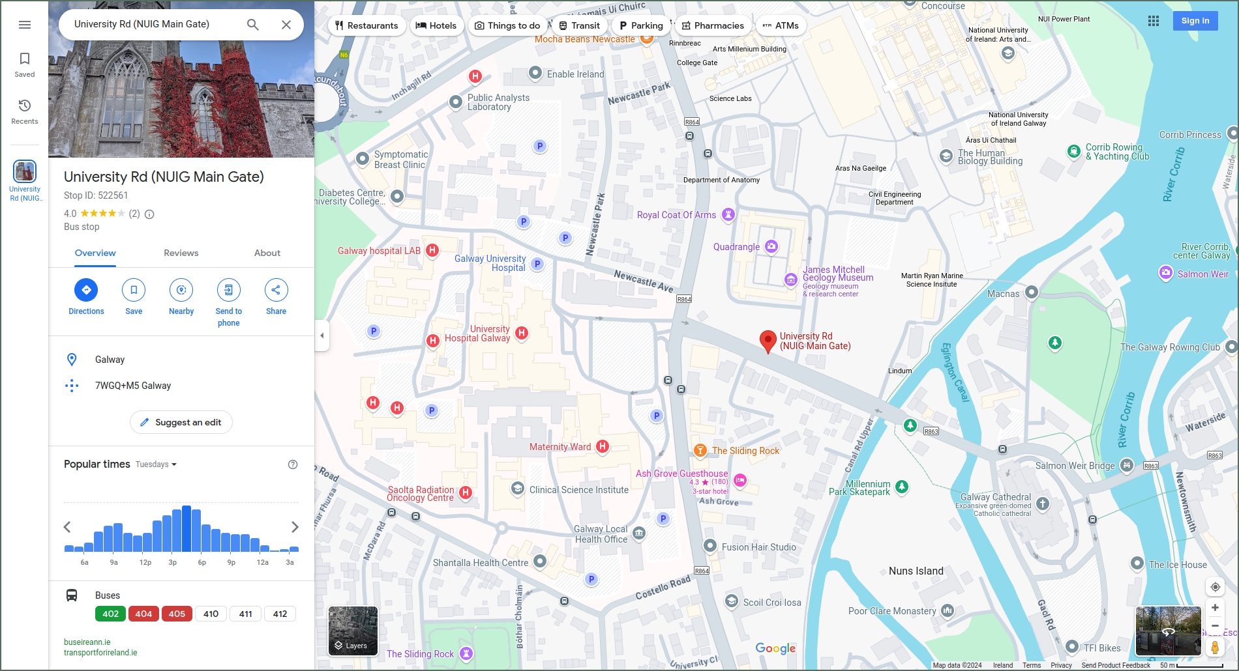The height and width of the screenshot is (671, 1239).
Task: Open transportforireland.ie link
Action: [100, 653]
